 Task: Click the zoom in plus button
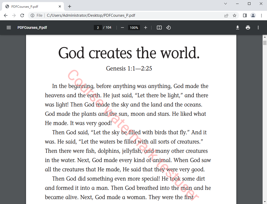(146, 28)
